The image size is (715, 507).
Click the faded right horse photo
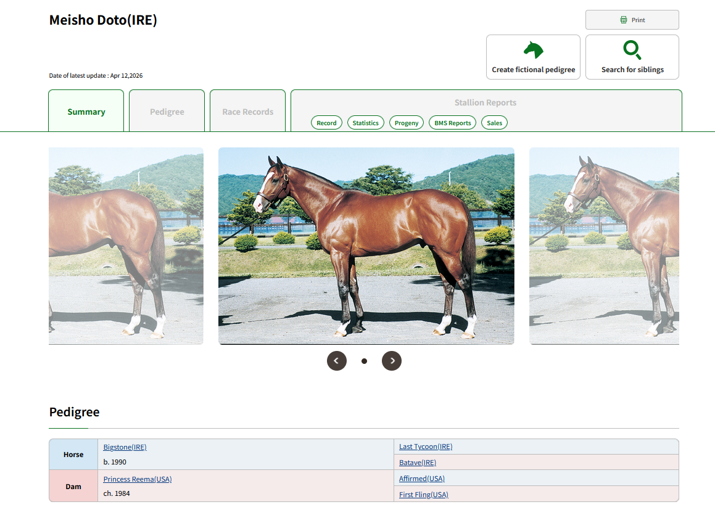pos(604,245)
